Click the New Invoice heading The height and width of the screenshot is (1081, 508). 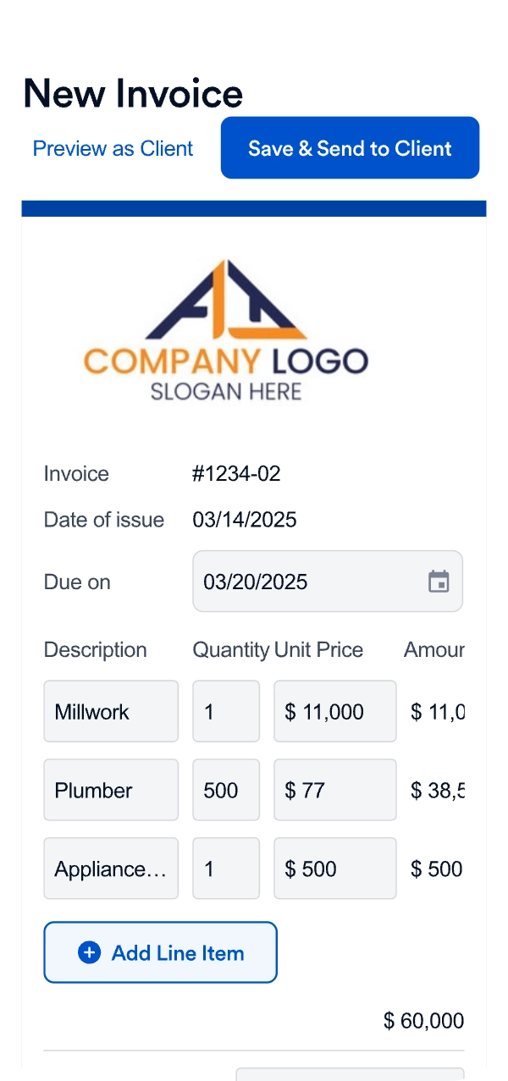133,93
